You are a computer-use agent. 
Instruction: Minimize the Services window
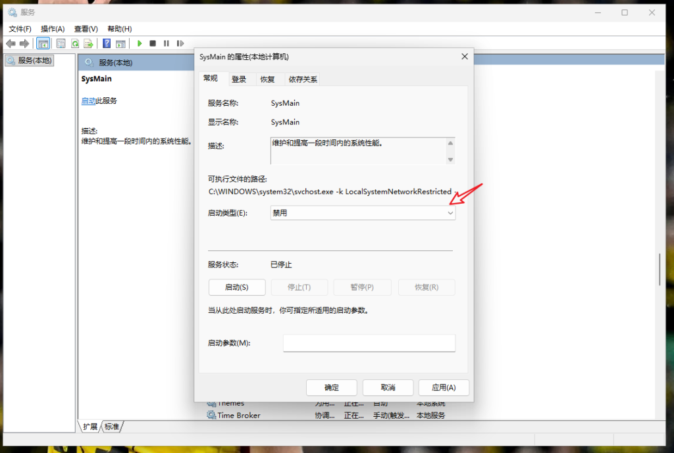[598, 12]
